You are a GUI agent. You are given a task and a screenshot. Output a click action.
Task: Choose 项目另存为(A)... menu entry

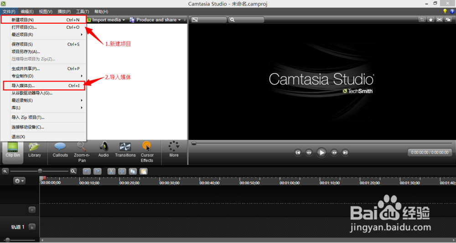pyautogui.click(x=44, y=52)
